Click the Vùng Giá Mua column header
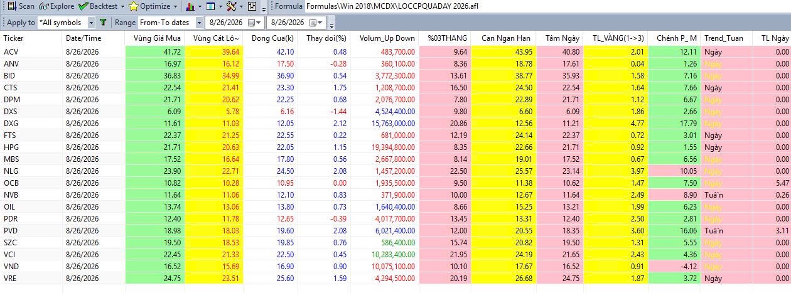The width and height of the screenshot is (791, 293). pyautogui.click(x=155, y=38)
